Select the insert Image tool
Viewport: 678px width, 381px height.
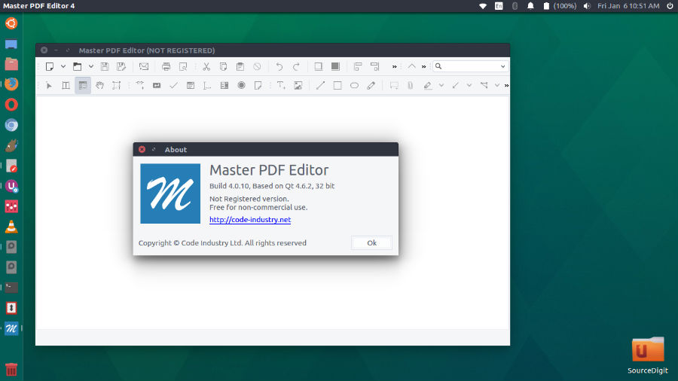298,86
